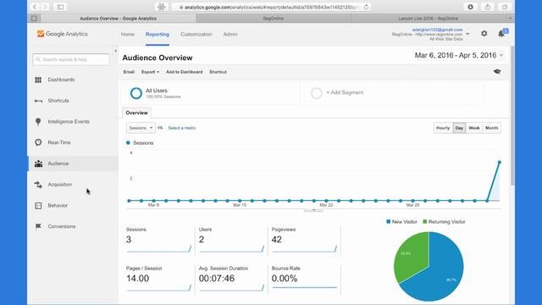
Task: Click the Shortcuts arrow icon
Action: pos(38,101)
